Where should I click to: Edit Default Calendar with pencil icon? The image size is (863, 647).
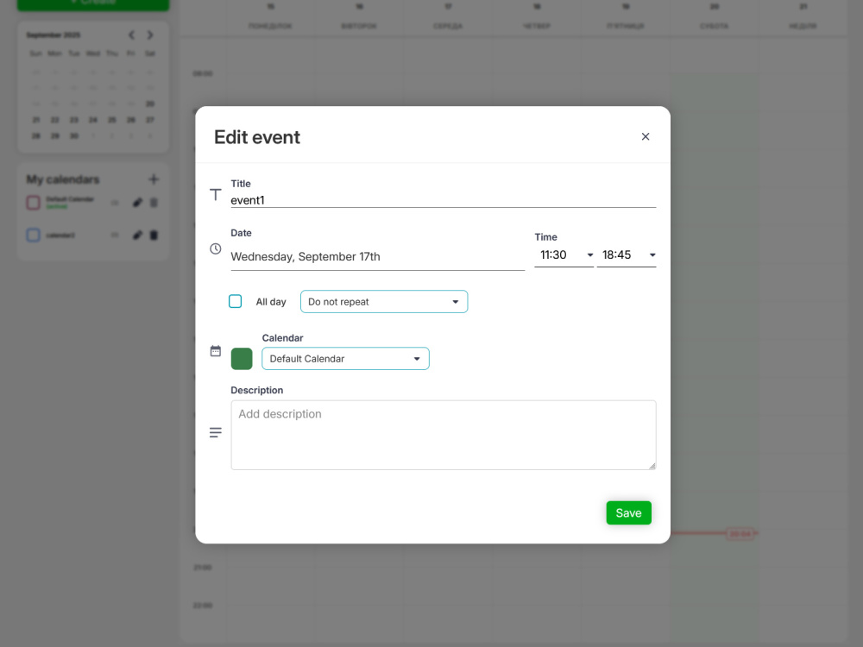(137, 203)
